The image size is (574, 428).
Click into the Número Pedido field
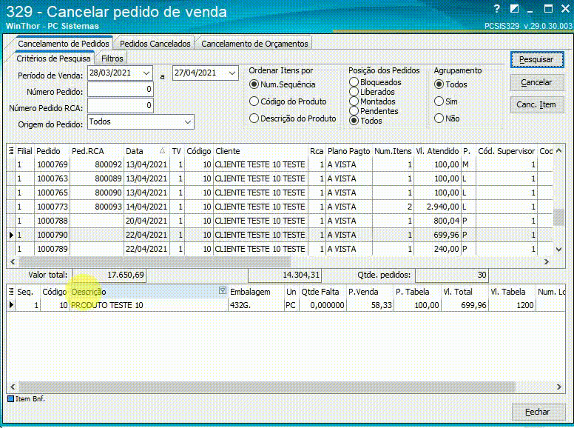point(120,89)
